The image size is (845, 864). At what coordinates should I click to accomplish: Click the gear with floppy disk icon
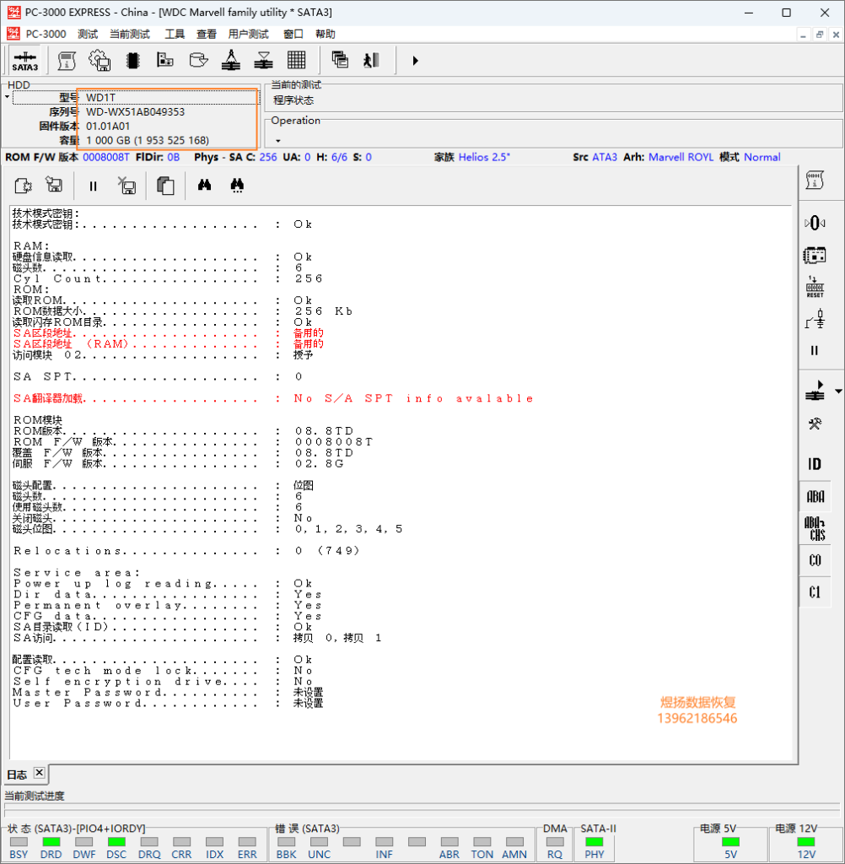100,61
